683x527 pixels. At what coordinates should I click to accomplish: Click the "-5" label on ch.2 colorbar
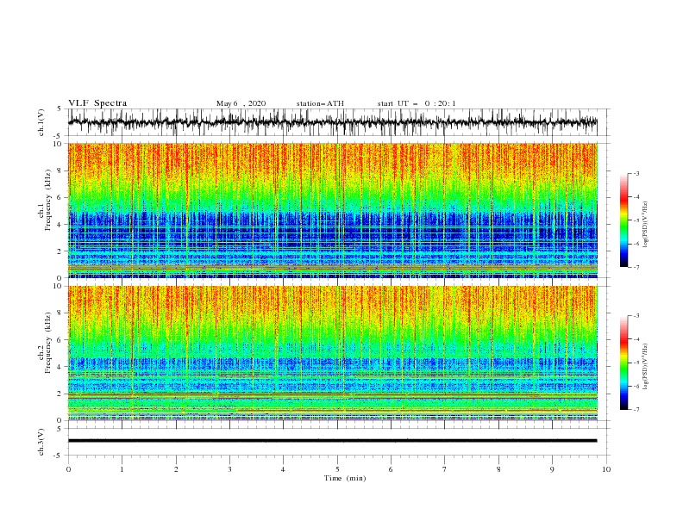click(636, 363)
